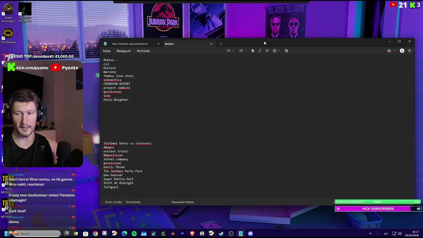Screen dimensions: 423x238
Task: Click Paprastasis tekstas in status bar
Action: pos(183,202)
